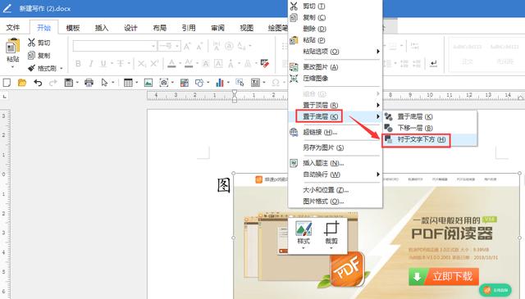This screenshot has height=299, width=525.
Task: Click the Cut scissors icon in ribbon
Action: pos(31,43)
